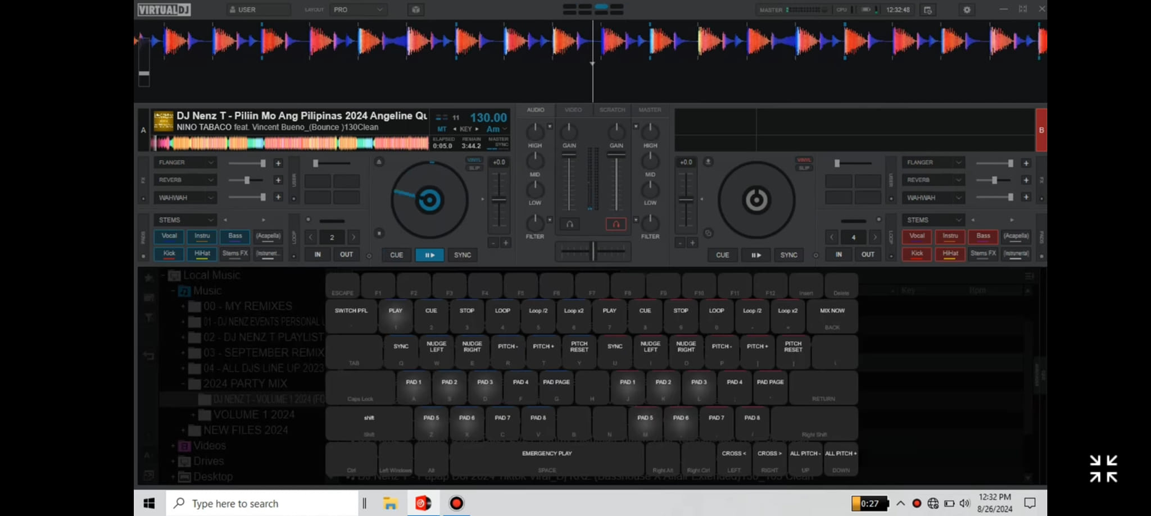Toggle deck A VINYL mode
1151x516 pixels.
pos(474,160)
